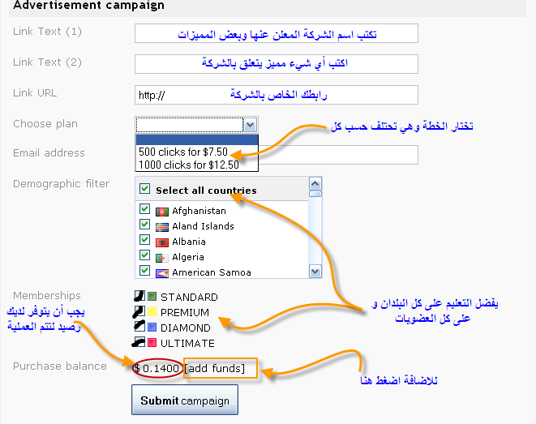
Task: Uncheck the Albania country checkbox
Action: tap(145, 241)
